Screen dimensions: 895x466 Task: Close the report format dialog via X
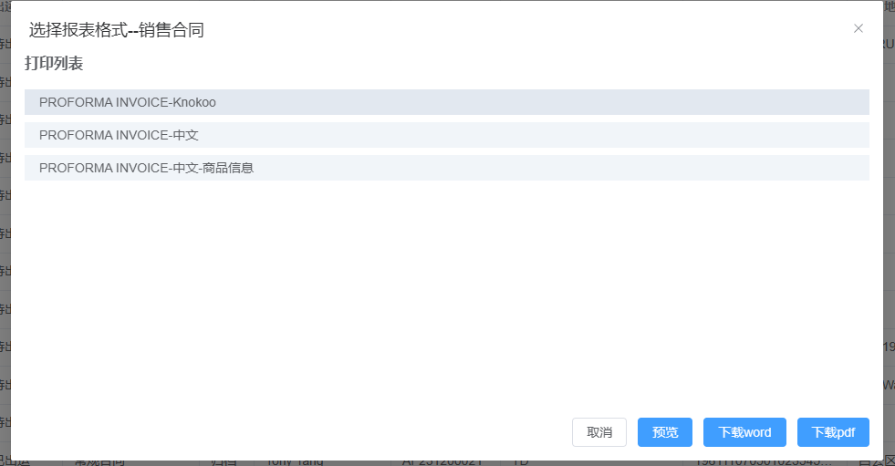858,28
